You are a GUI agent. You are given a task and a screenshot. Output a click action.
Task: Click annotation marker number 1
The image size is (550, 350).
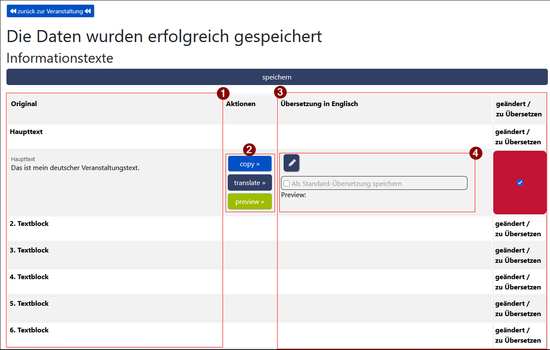[x=223, y=93]
